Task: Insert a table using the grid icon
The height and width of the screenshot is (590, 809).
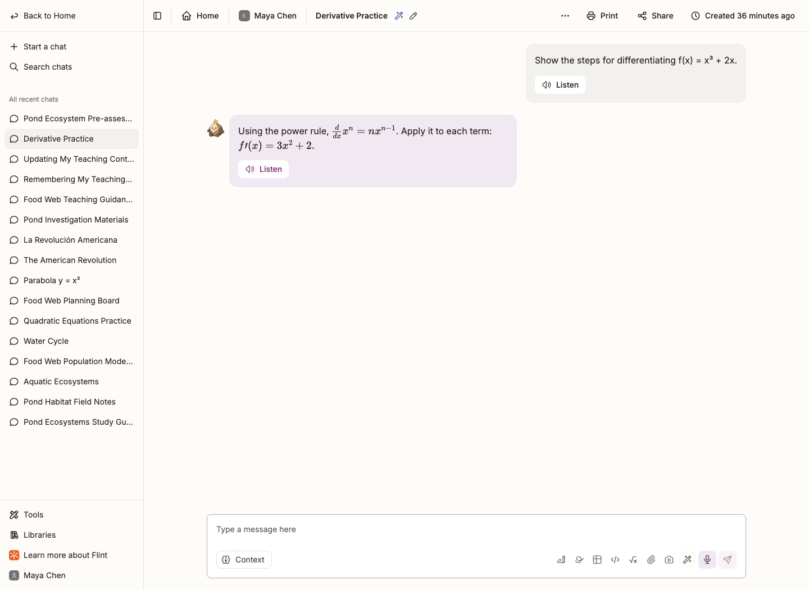Action: [597, 560]
